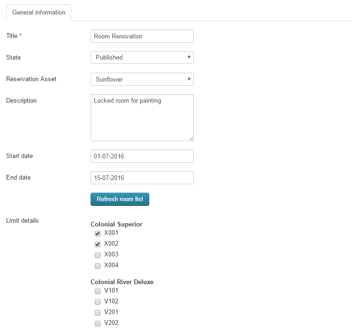Image resolution: width=352 pixels, height=331 pixels.
Task: Enable the X004 room checkbox
Action: tap(98, 266)
